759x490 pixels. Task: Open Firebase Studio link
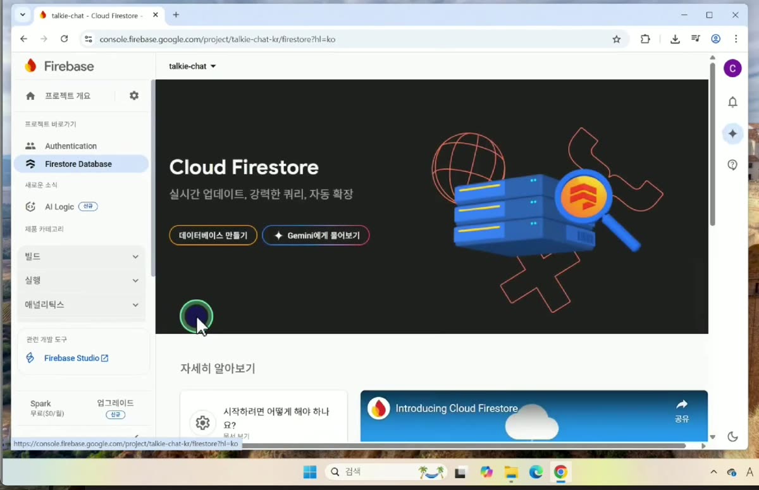point(76,358)
